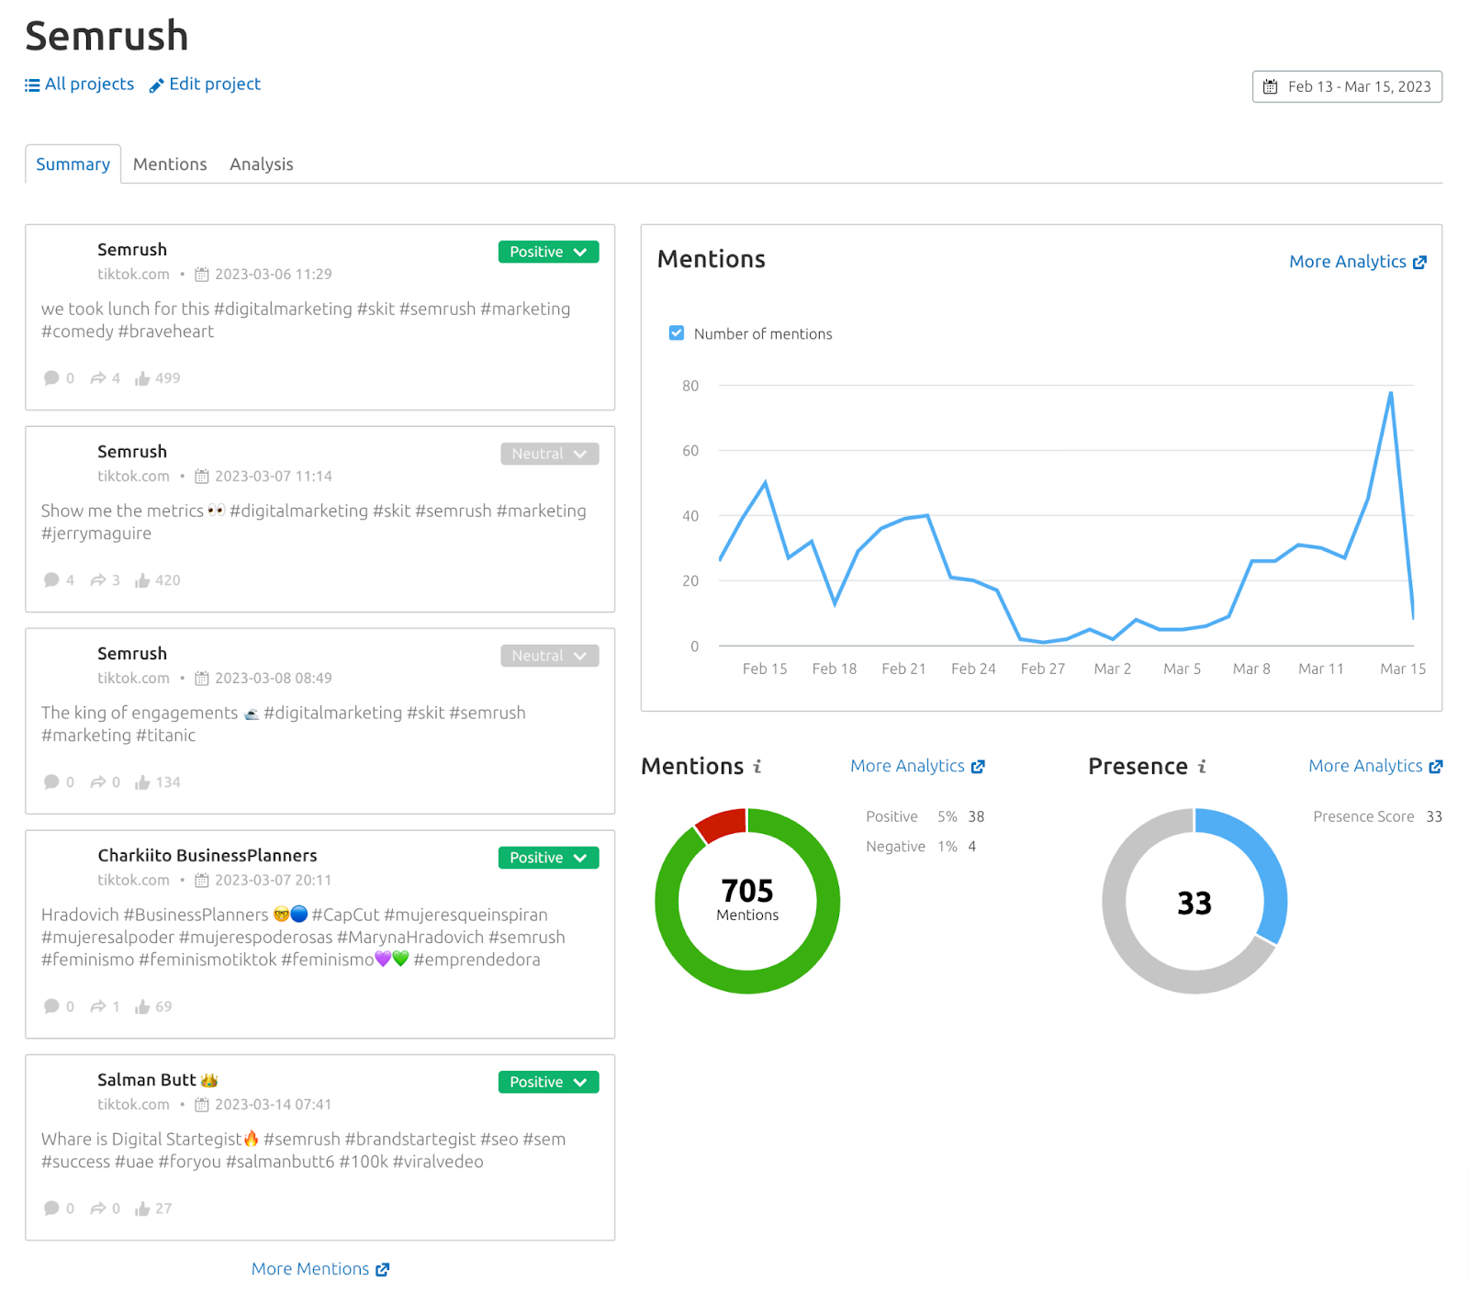
Task: Click the calendar icon in date range button
Action: 1271,86
